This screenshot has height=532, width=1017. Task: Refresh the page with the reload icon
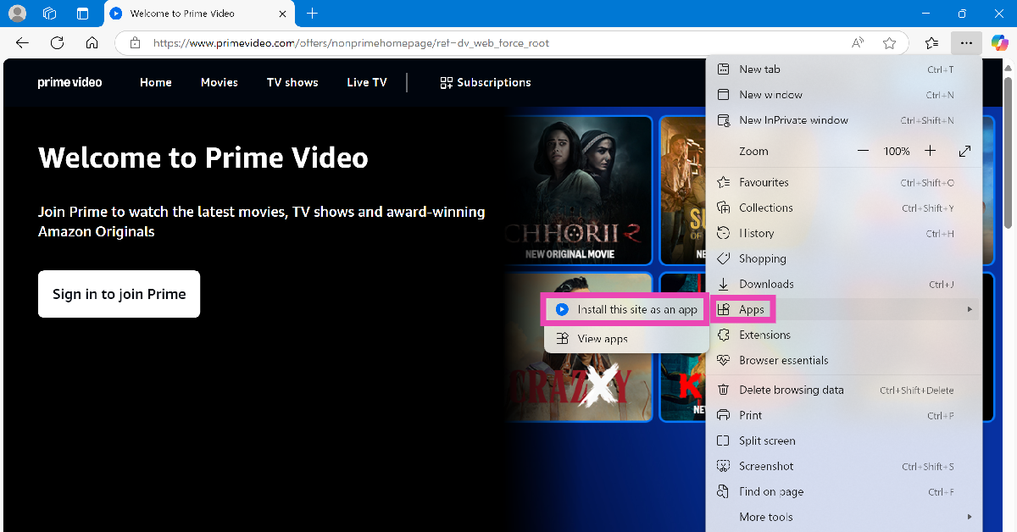tap(58, 42)
